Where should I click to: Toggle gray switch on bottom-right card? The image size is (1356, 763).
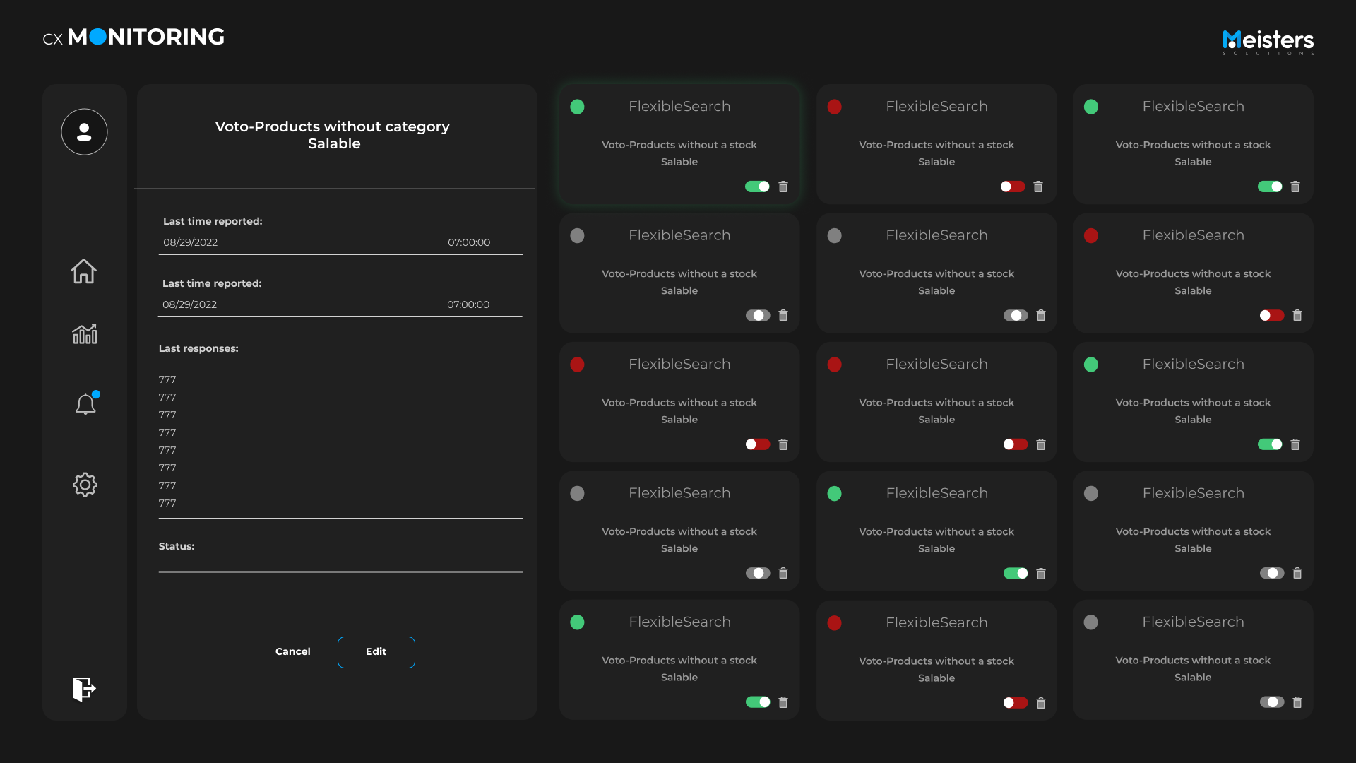coord(1271,702)
